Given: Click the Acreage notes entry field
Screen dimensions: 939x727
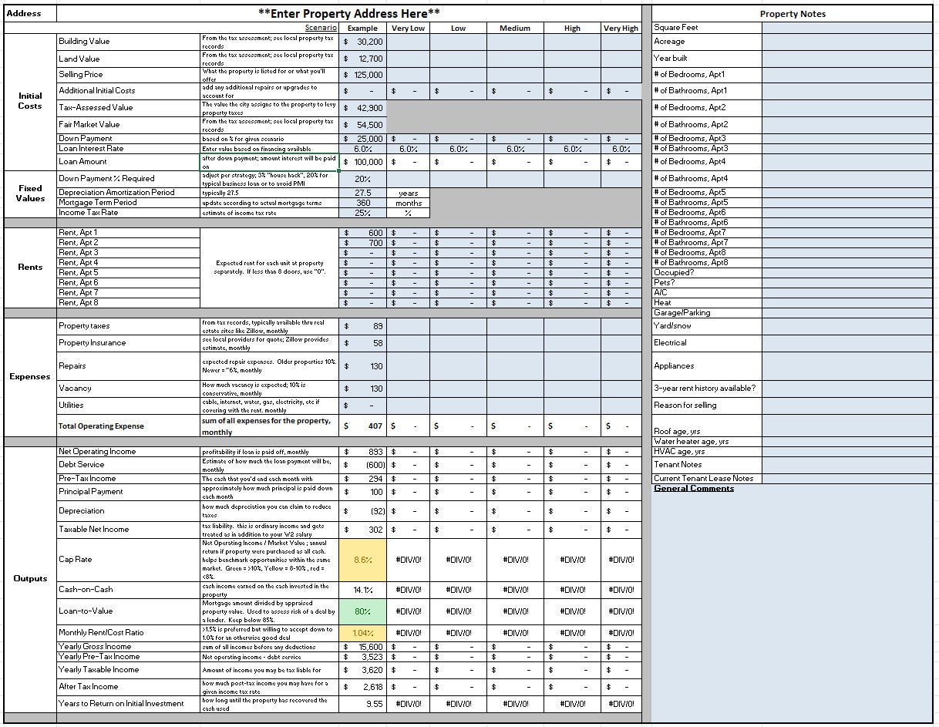Looking at the screenshot, I should 848,42.
